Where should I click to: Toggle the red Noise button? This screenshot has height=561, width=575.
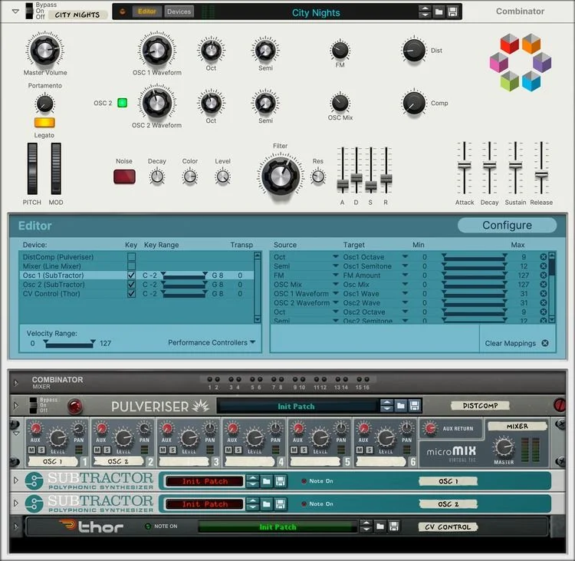pos(124,177)
